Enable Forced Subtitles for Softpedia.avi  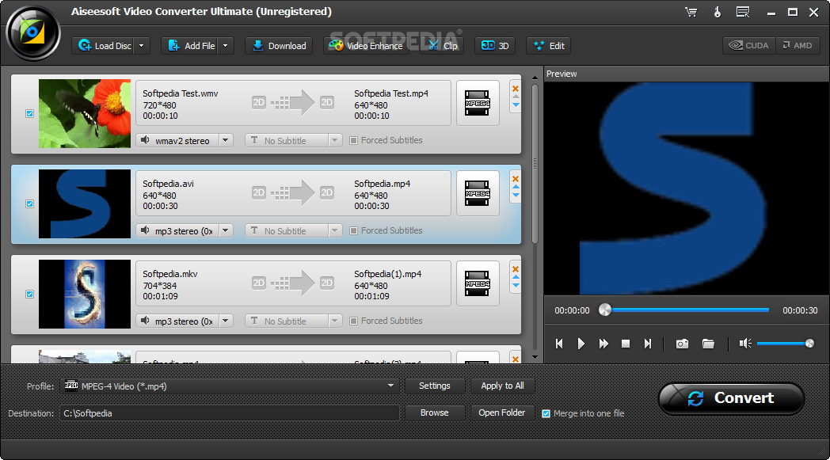coord(353,231)
